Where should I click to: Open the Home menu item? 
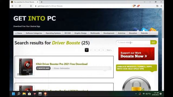[19, 33]
